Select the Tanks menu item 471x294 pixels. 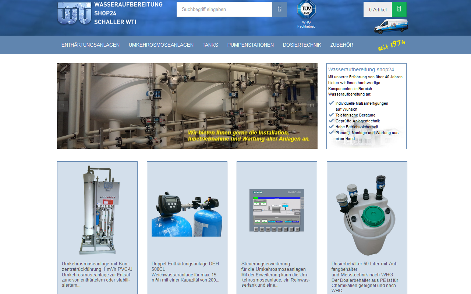pyautogui.click(x=210, y=45)
